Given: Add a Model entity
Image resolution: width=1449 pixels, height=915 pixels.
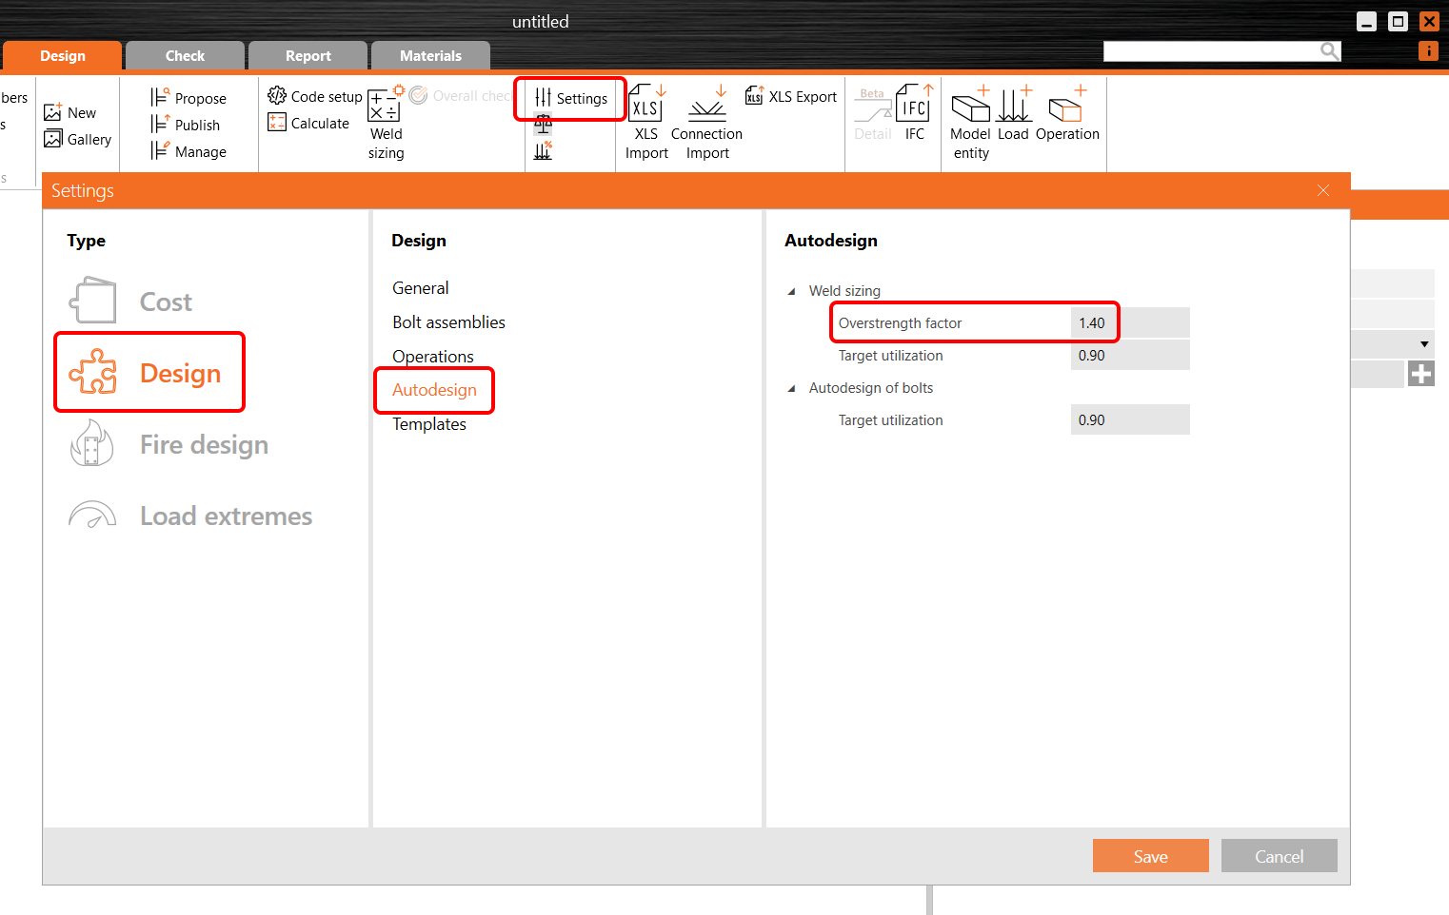Looking at the screenshot, I should (970, 107).
